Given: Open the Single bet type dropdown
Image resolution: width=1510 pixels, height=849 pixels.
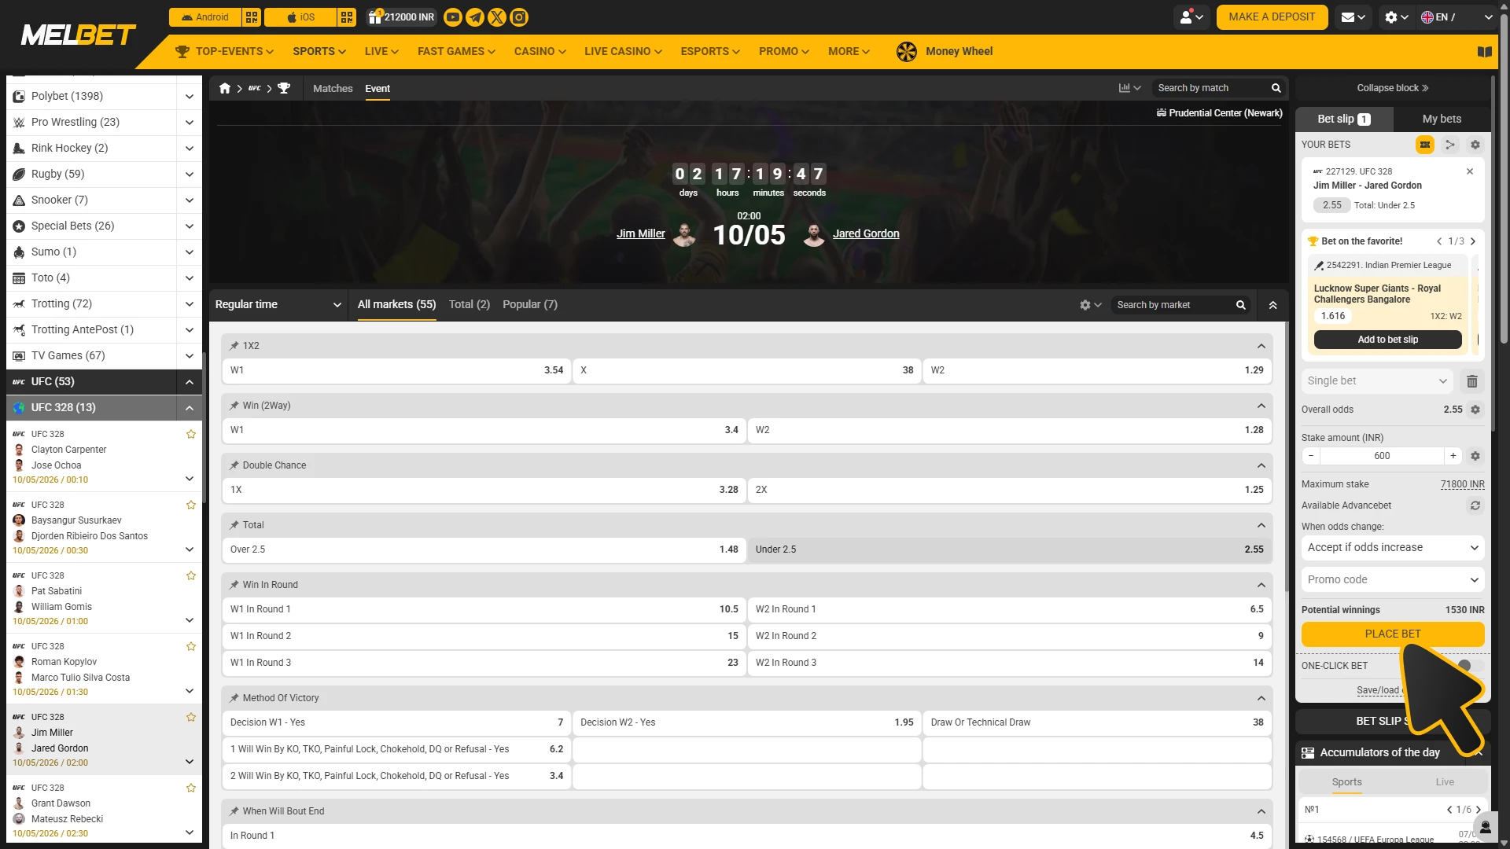Looking at the screenshot, I should tap(1377, 381).
